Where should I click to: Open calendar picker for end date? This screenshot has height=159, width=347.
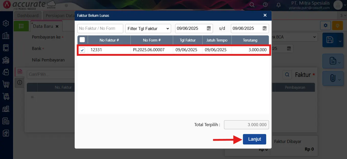tap(265, 28)
